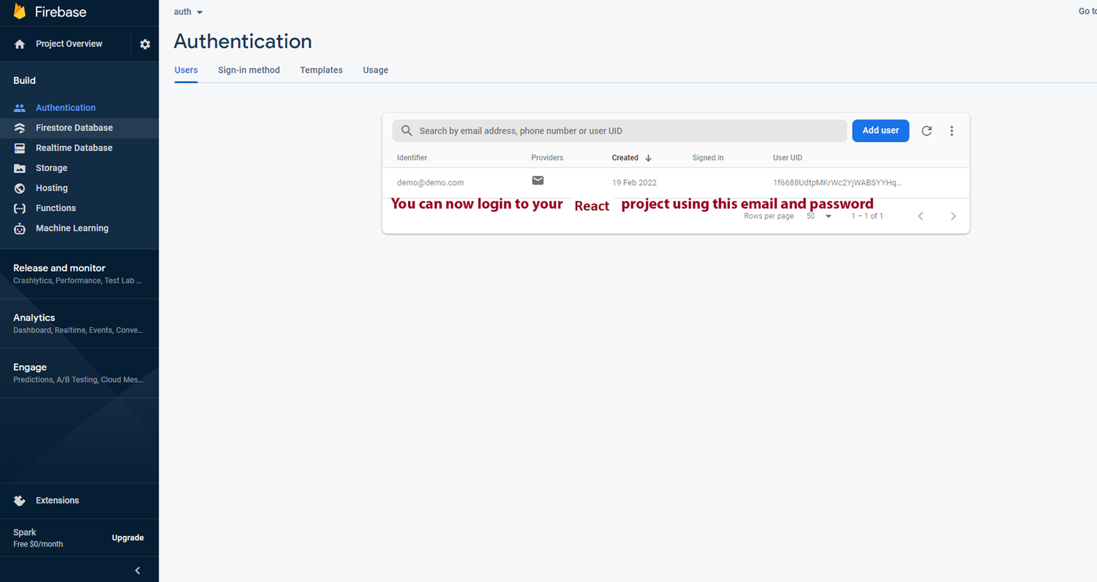The width and height of the screenshot is (1097, 582).
Task: Collapse the sidebar with the chevron
Action: [x=137, y=570]
